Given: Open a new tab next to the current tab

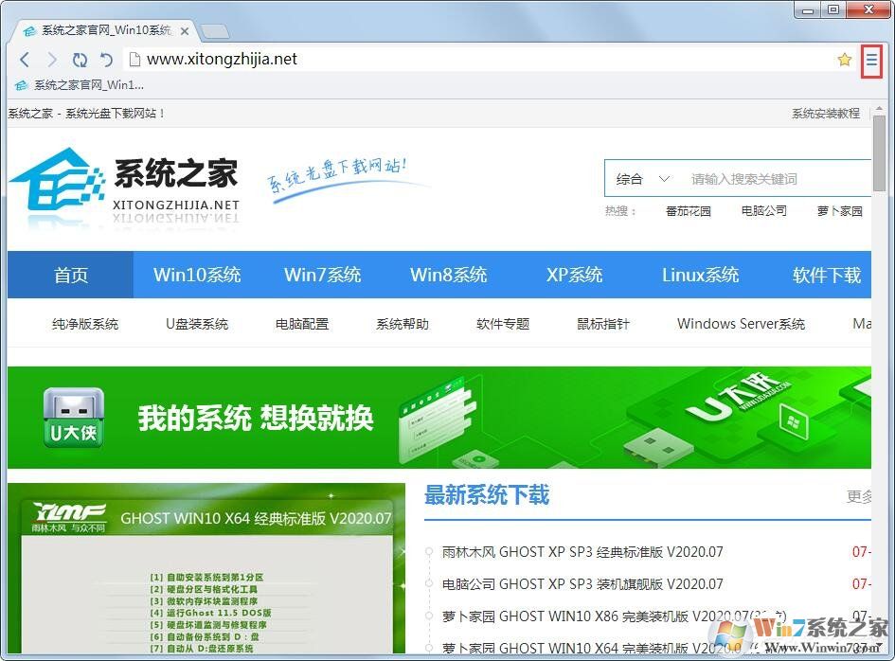Looking at the screenshot, I should coord(216,29).
